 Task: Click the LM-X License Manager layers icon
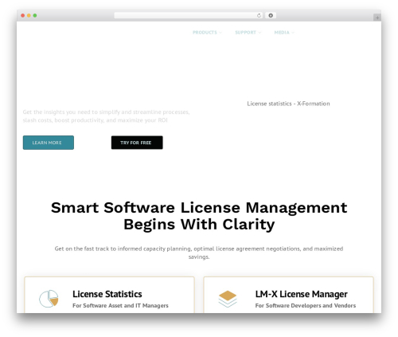[228, 299]
